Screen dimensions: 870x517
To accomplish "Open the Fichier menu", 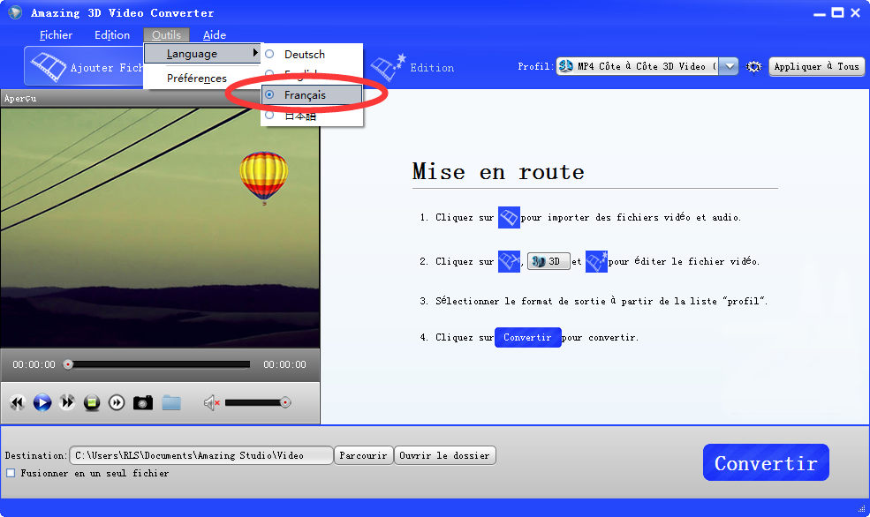I will pos(56,35).
